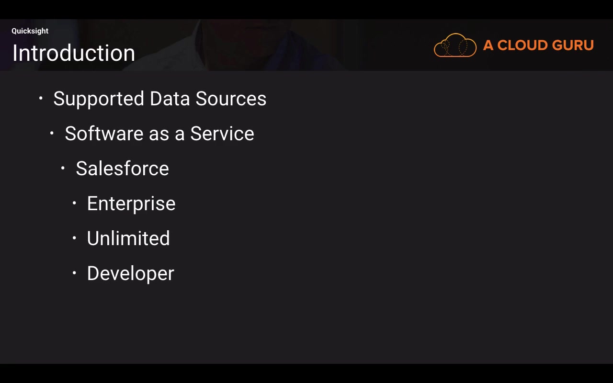Click the Introduction slide title

[x=74, y=53]
